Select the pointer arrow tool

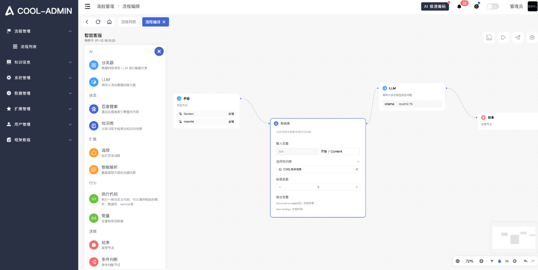tap(492, 261)
